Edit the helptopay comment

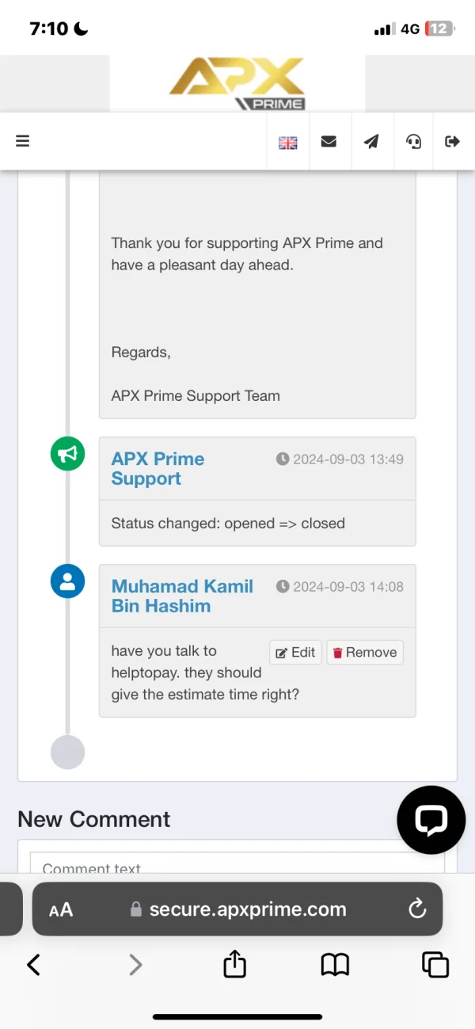[295, 653]
